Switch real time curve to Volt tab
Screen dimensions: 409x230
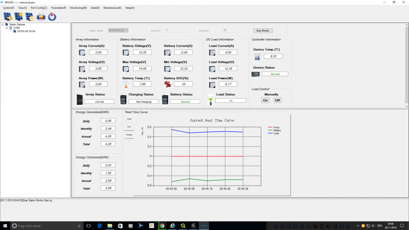[x=129, y=119]
